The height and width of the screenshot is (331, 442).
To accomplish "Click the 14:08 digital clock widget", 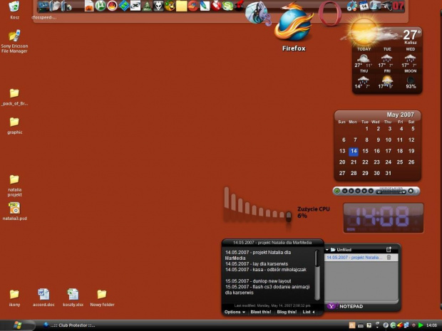I will click(x=383, y=218).
